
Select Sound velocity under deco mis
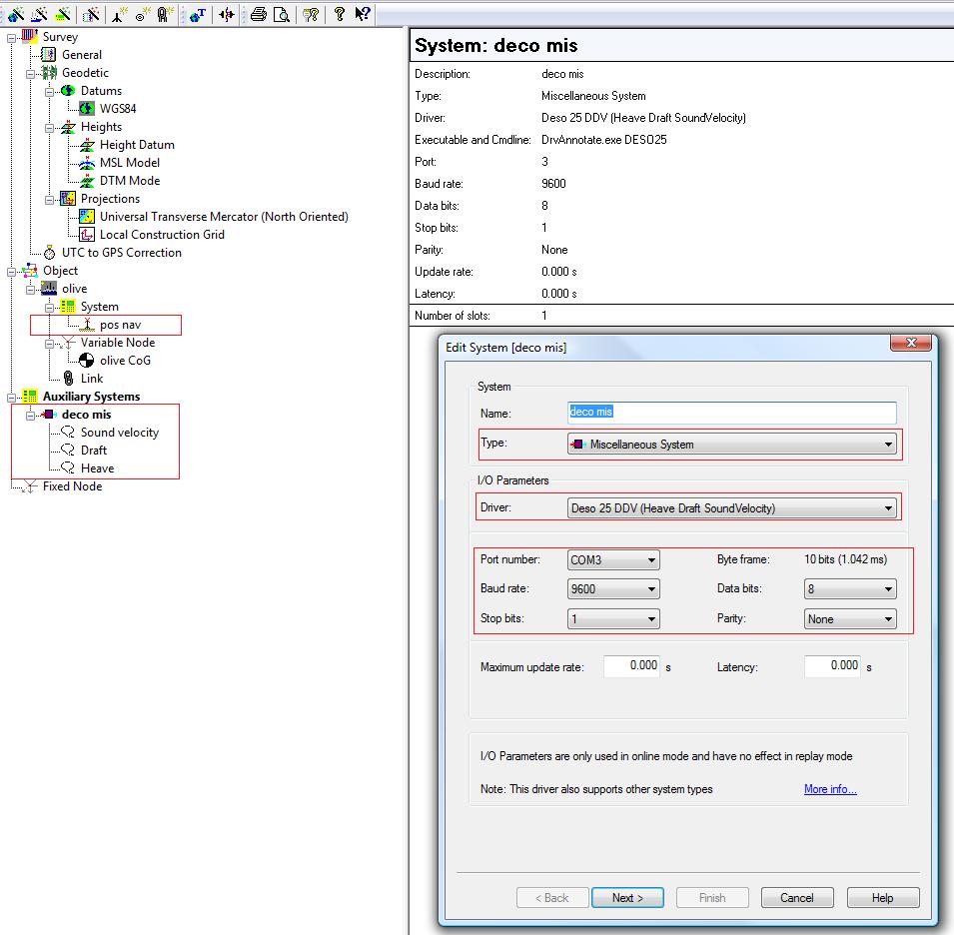tap(119, 433)
